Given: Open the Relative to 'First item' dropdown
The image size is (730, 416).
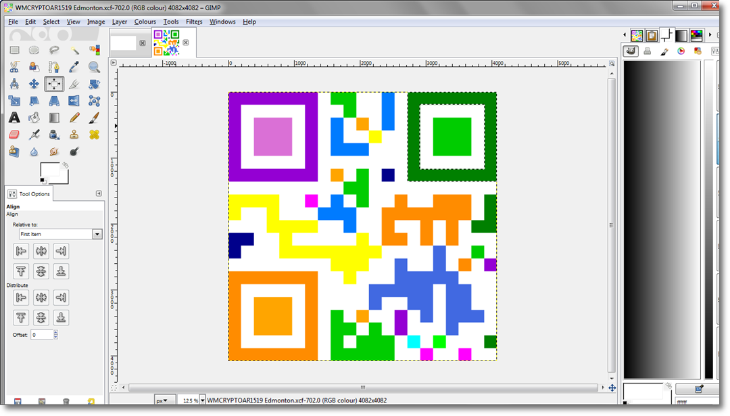Looking at the screenshot, I should (61, 234).
